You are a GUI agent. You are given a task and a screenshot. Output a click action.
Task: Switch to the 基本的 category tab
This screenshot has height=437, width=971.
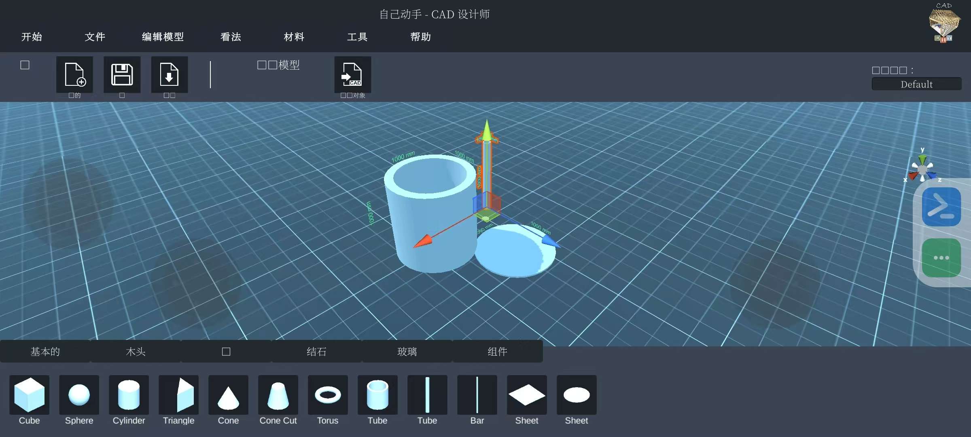coord(45,351)
